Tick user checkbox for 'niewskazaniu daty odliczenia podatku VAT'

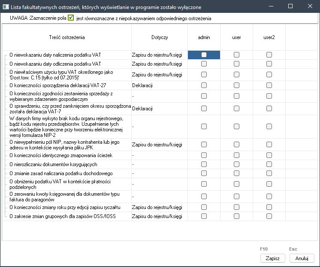tap(236, 64)
